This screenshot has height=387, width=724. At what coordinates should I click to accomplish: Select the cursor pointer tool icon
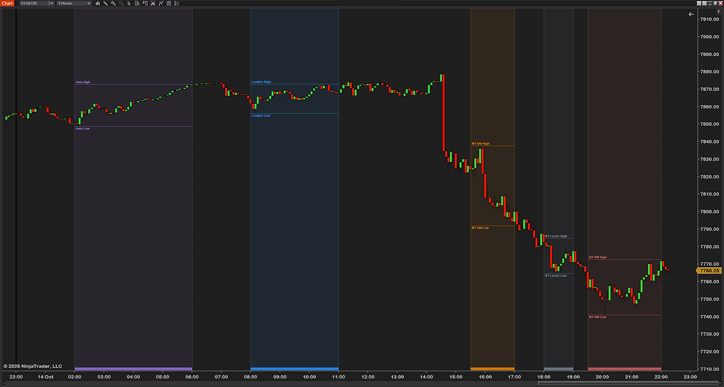(x=129, y=3)
